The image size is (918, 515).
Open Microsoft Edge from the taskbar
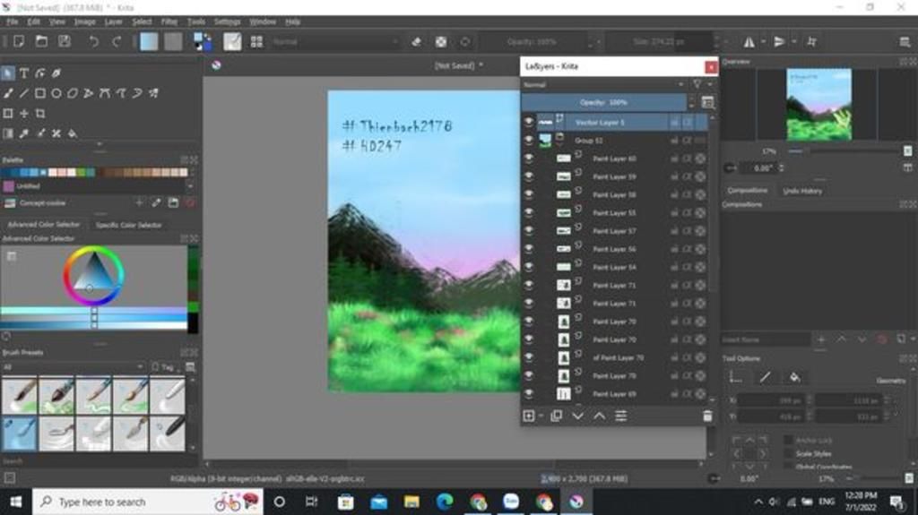445,502
